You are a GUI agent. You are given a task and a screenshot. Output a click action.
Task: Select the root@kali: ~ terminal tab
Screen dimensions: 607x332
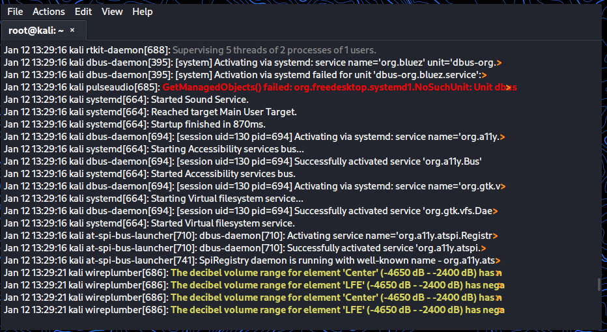tap(36, 31)
